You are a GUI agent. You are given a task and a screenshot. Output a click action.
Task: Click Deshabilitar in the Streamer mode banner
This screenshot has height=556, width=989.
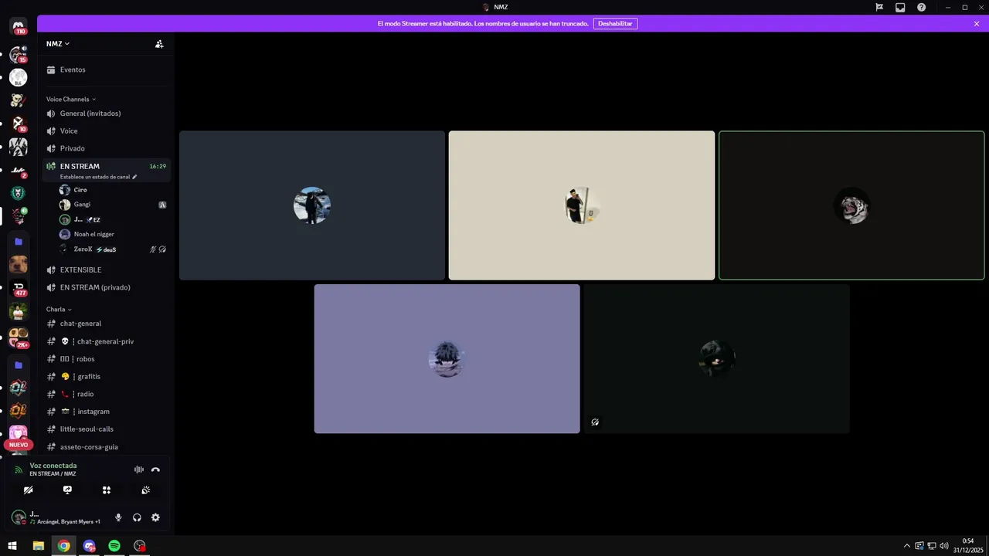point(615,24)
